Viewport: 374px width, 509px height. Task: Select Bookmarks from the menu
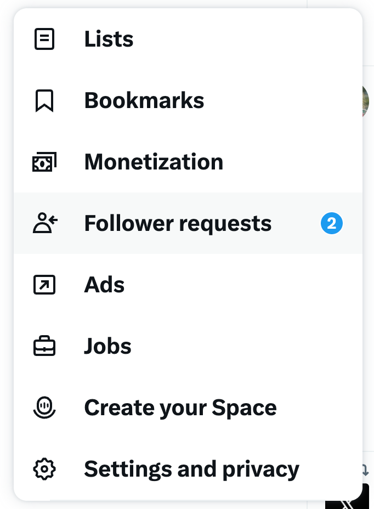[144, 100]
